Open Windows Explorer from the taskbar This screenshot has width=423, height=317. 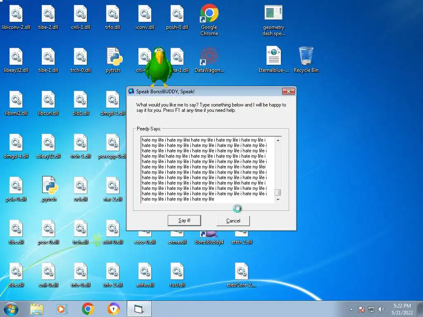[37, 309]
